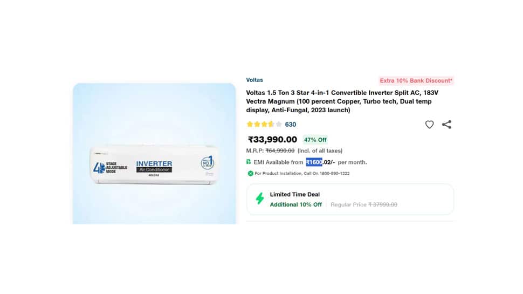Click the No.1 badge on AC image
The height and width of the screenshot is (294, 523).
[208, 163]
